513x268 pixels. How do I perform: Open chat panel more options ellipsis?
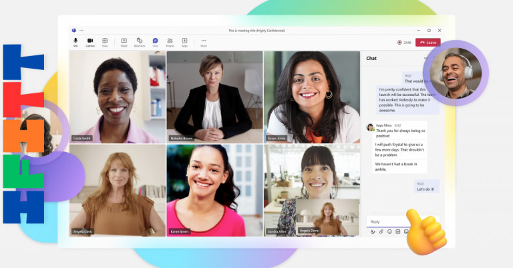[x=425, y=58]
